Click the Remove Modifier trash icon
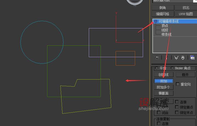197x126 pixels. [x=183, y=58]
